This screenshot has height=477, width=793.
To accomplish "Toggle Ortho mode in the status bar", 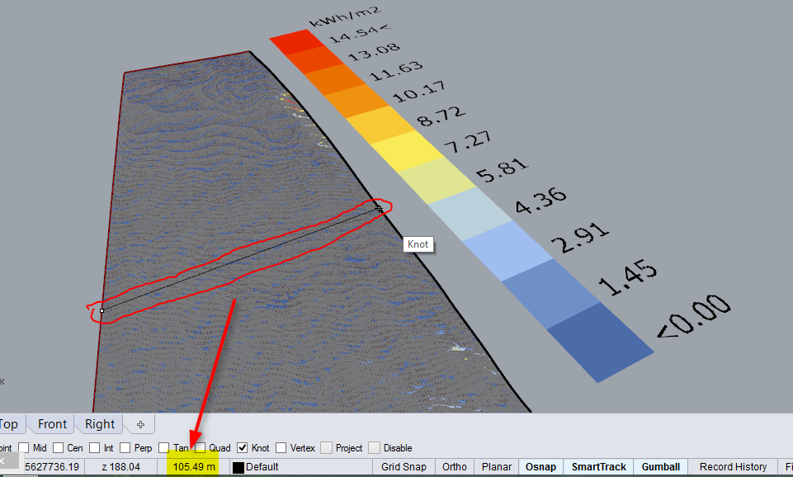I will (x=454, y=467).
